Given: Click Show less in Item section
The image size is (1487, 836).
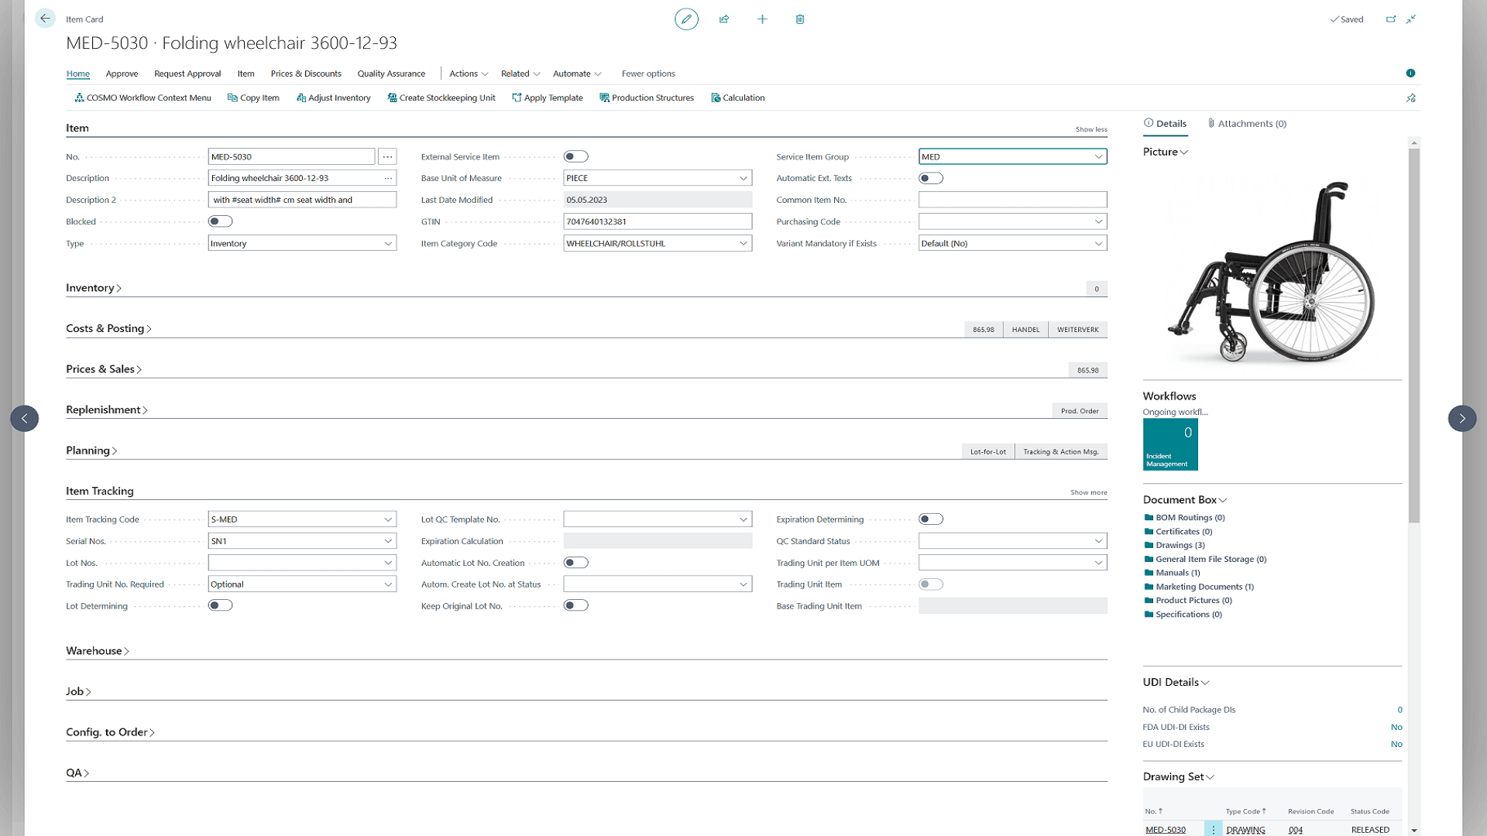Looking at the screenshot, I should pos(1091,129).
